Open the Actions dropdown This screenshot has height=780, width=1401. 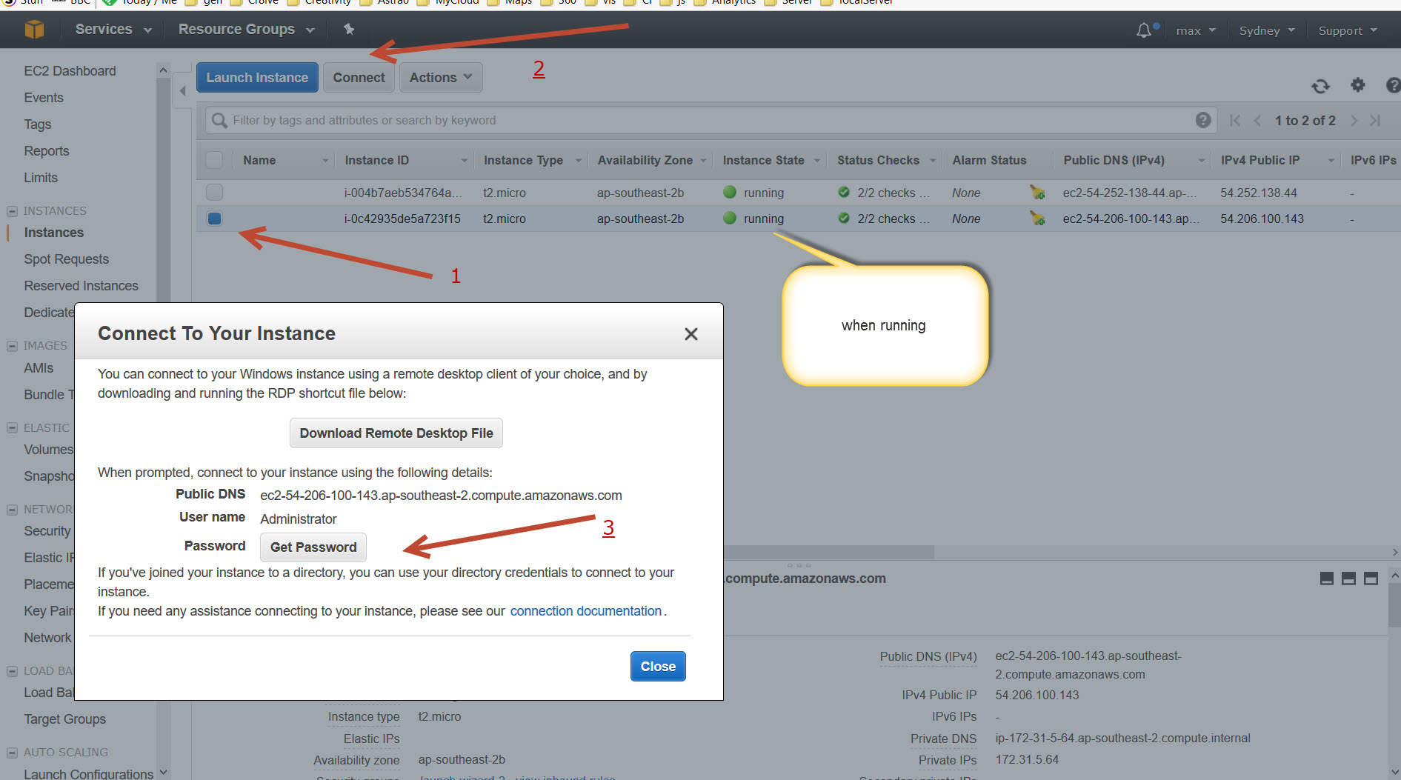[x=440, y=78]
